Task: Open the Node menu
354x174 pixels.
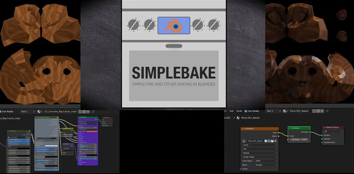Action: tap(239, 111)
